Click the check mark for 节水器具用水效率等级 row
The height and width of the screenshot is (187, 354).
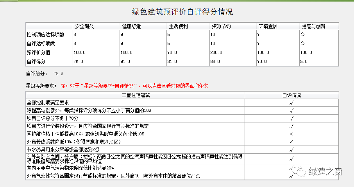(x=291, y=149)
